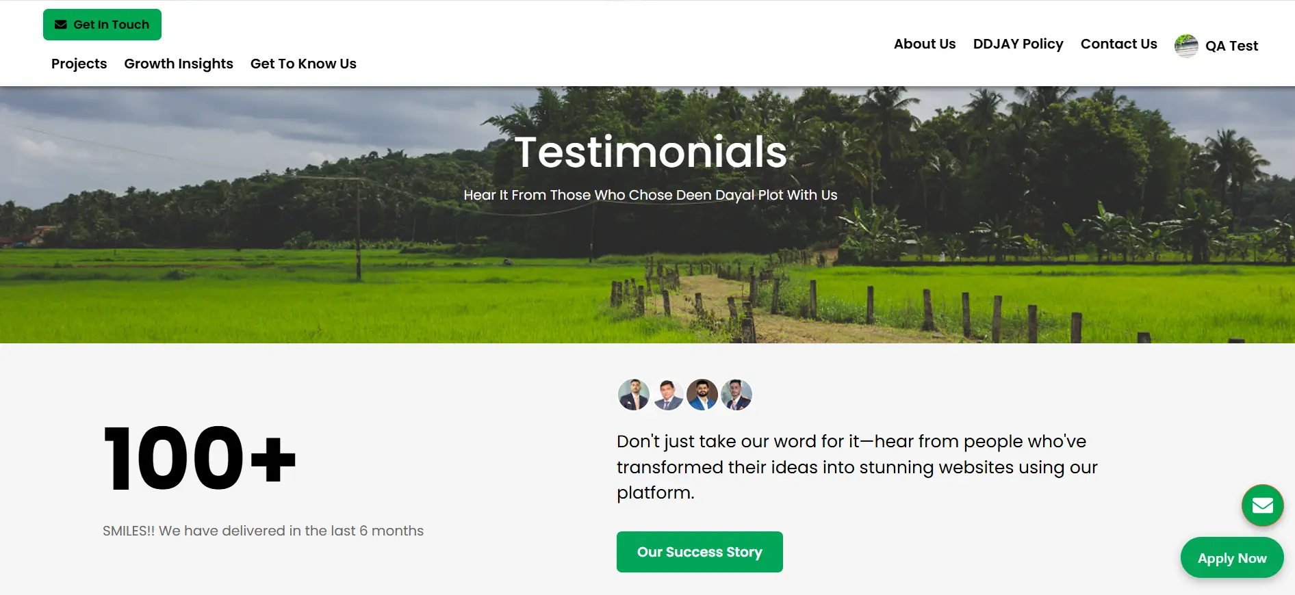Select the fourth testimonial avatar photo

pos(736,395)
